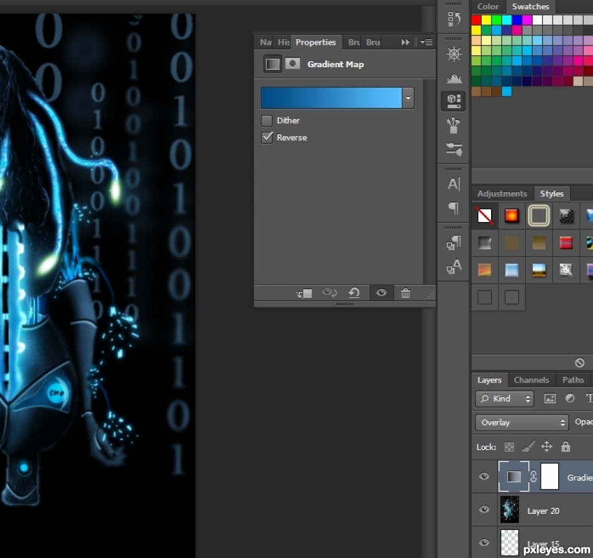
Task: Switch to the Channels tab
Action: (x=531, y=379)
